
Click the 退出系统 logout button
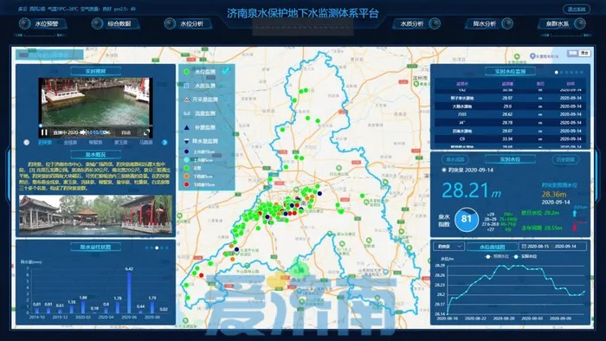coord(577,9)
